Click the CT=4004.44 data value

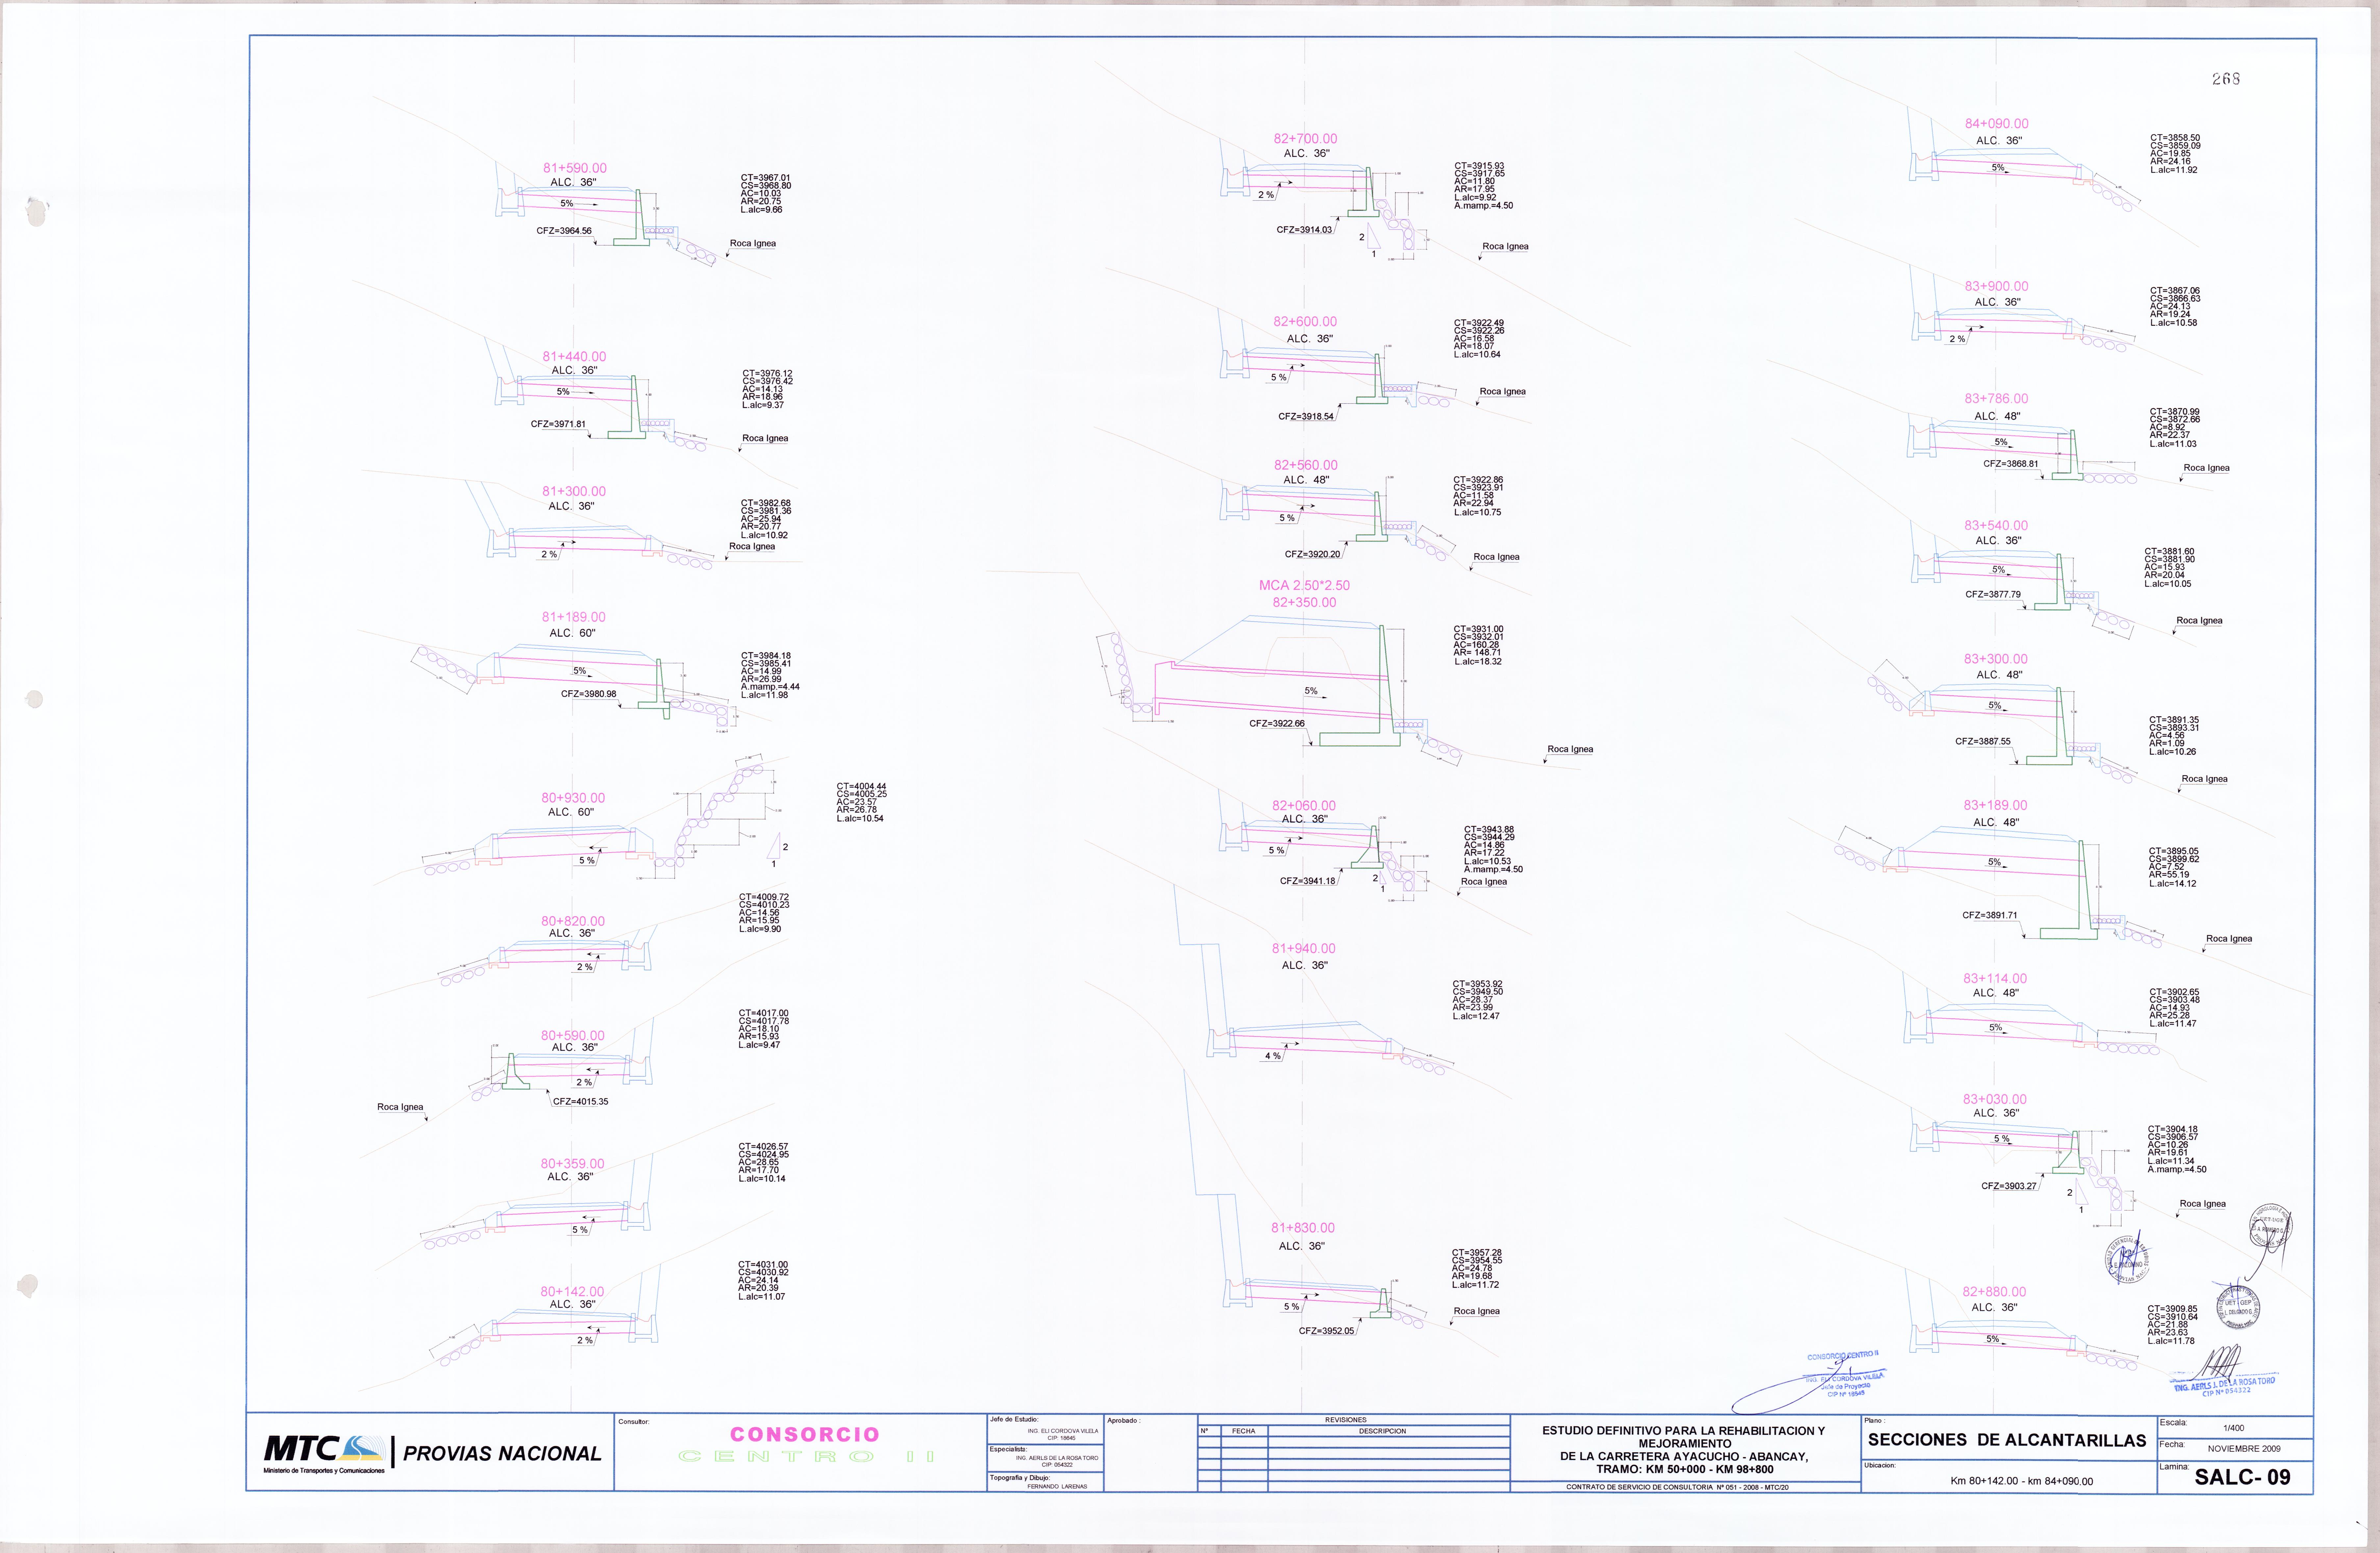click(861, 787)
